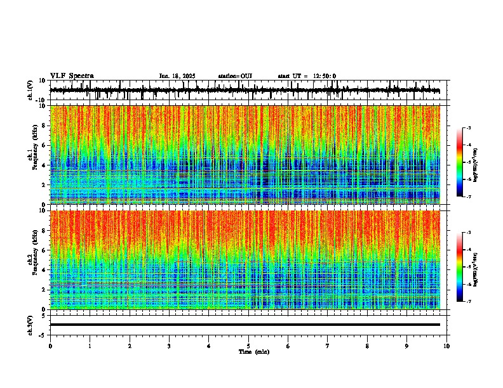Click inside the ch.1 spectrogram panel
The image size is (503, 388).
[245, 155]
